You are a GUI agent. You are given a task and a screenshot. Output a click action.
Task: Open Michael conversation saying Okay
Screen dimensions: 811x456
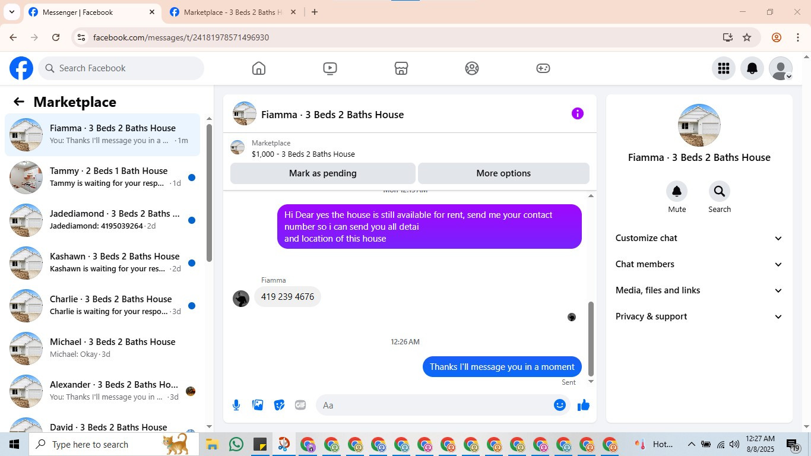[x=103, y=349]
